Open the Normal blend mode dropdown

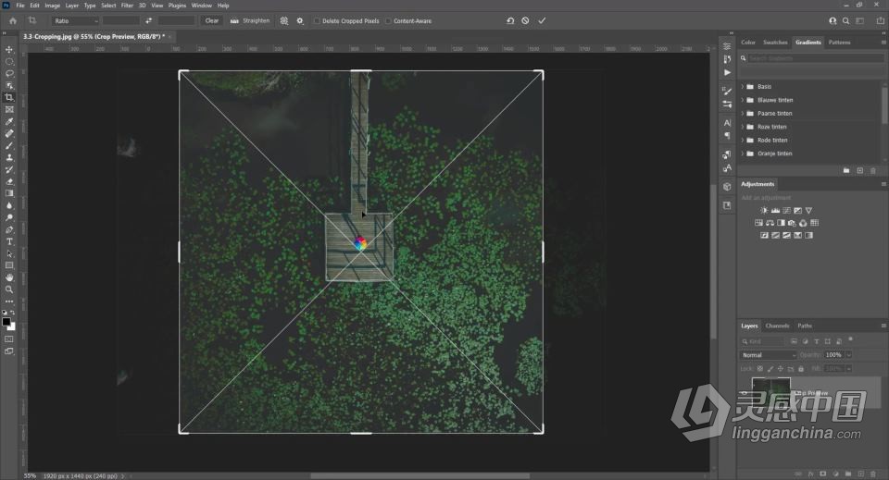tap(769, 355)
